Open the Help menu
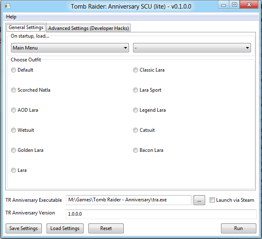The image size is (262, 239). click(x=11, y=17)
